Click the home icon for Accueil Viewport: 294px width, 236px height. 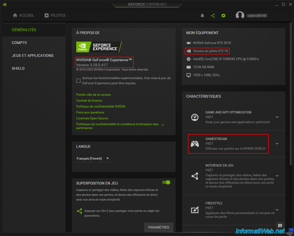tap(15, 15)
